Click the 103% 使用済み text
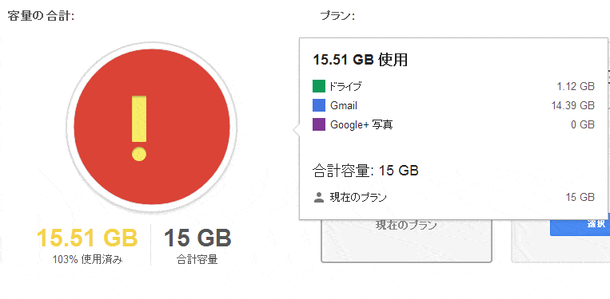Screen dimensions: 610x299 [x=87, y=259]
